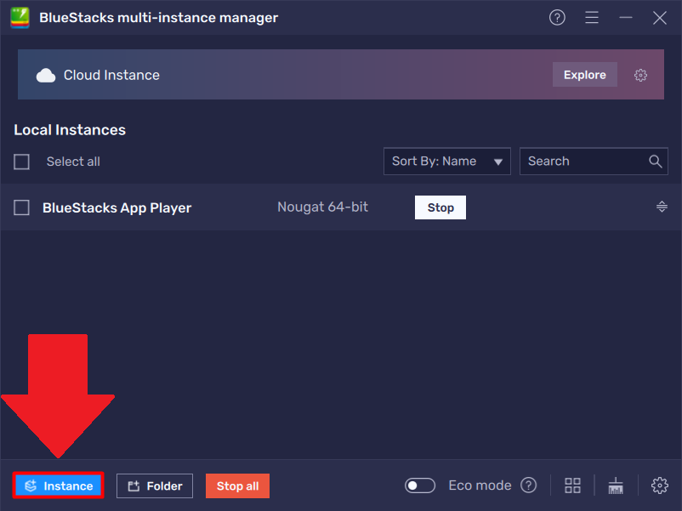Image resolution: width=682 pixels, height=511 pixels.
Task: Create a new Instance
Action: click(x=59, y=485)
